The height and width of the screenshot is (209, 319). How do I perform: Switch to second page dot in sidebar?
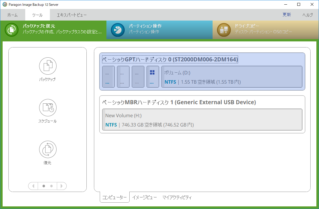click(51, 186)
